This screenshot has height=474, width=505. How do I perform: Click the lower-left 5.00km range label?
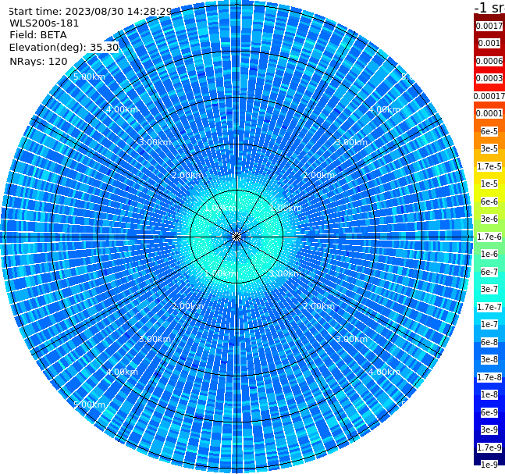point(89,405)
